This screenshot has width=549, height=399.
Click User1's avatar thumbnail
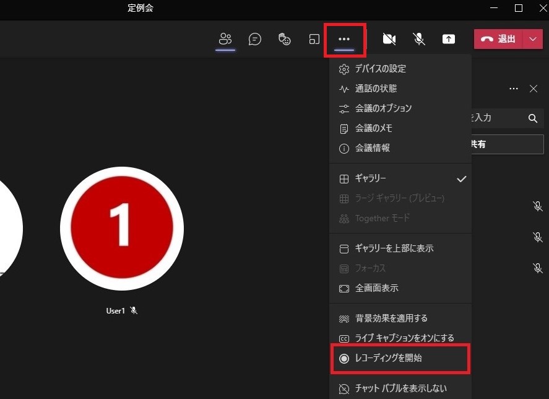122,229
